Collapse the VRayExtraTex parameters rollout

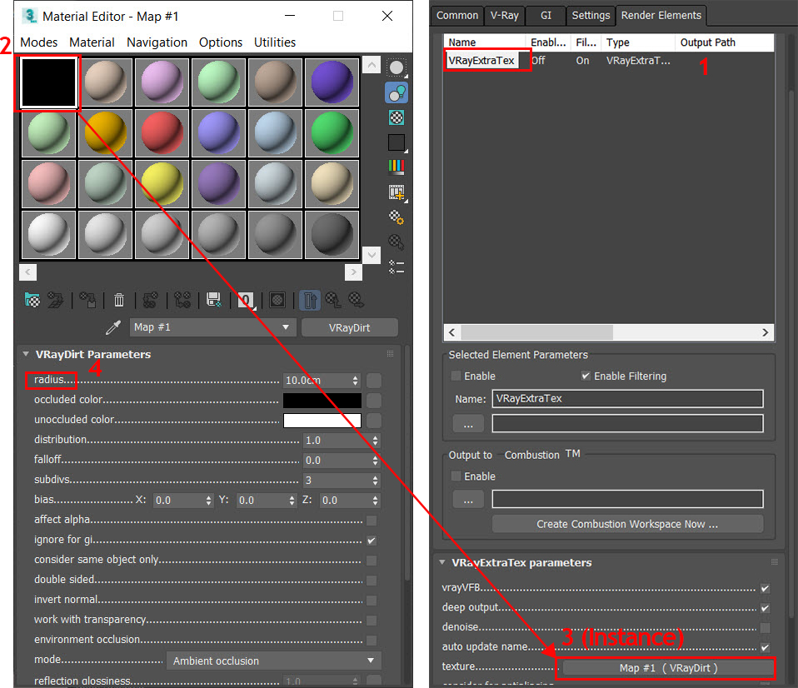[442, 562]
